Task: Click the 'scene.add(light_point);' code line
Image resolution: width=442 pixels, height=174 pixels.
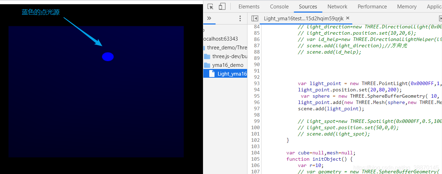Action: coord(331,109)
